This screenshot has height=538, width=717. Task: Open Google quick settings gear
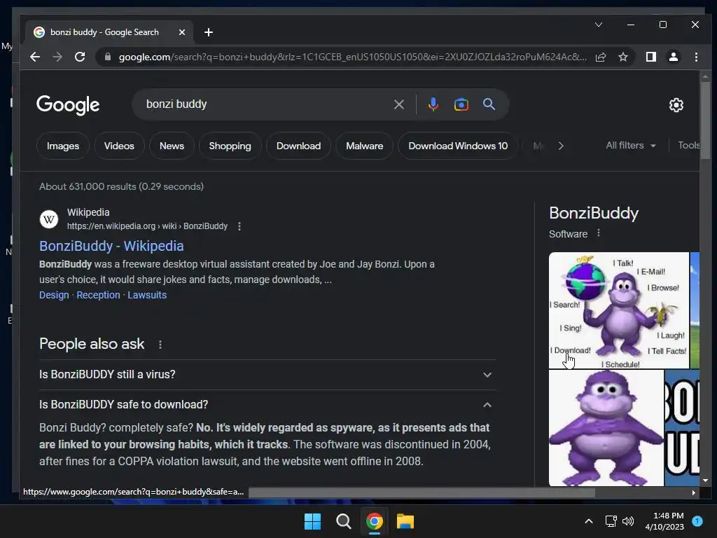(x=676, y=105)
